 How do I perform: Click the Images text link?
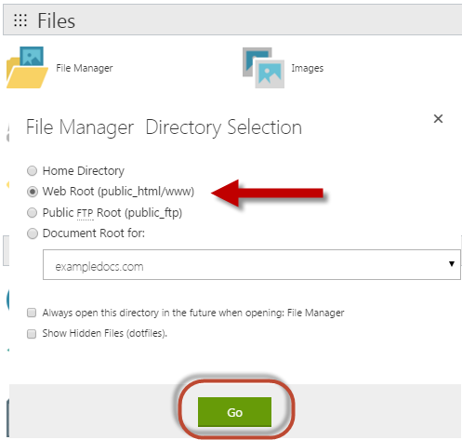click(x=308, y=68)
